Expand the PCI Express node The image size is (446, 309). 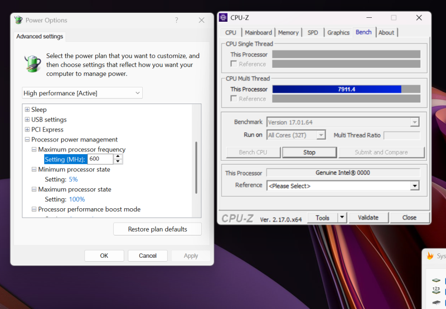coord(27,129)
